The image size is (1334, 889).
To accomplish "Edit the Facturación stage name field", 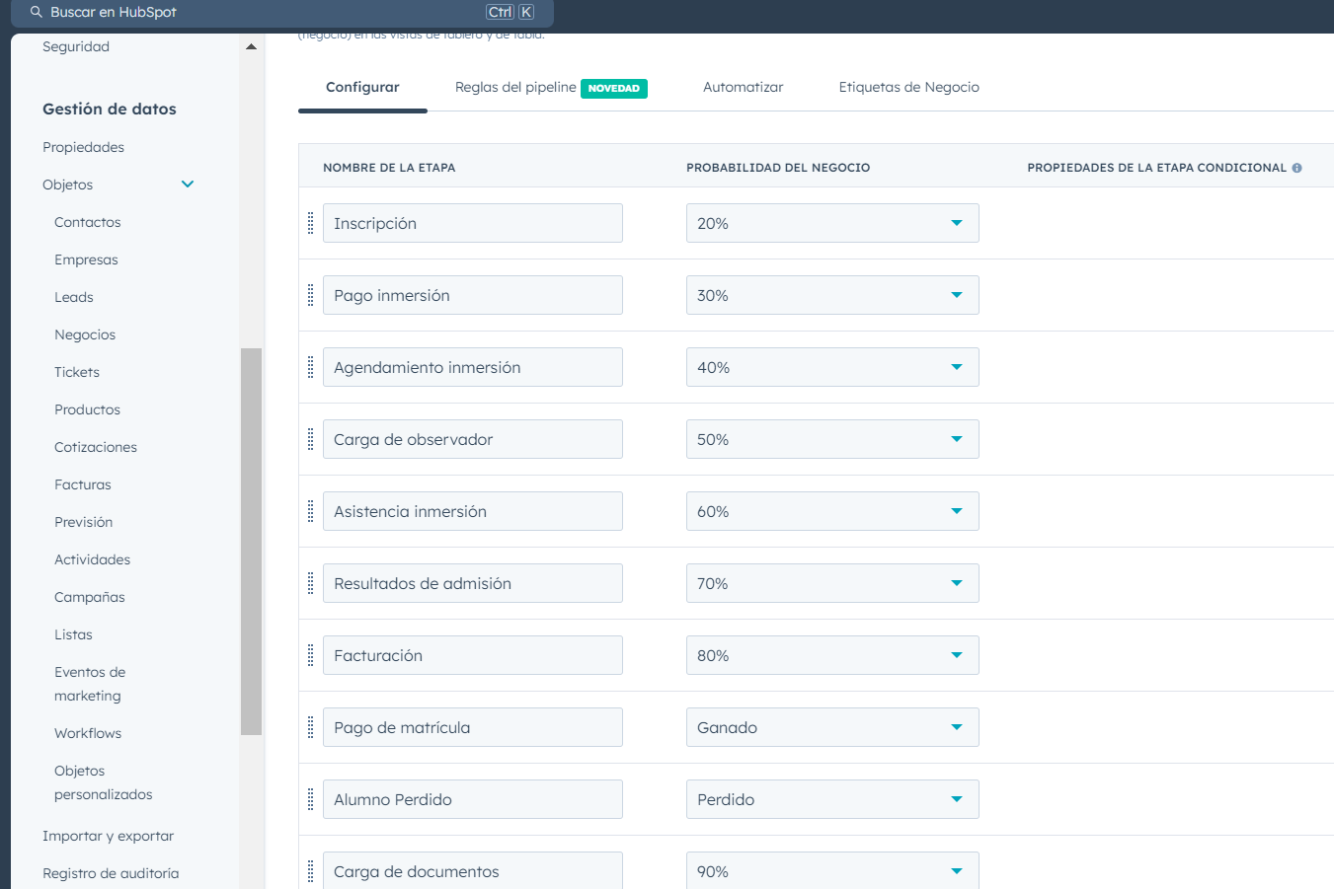I will click(x=473, y=655).
